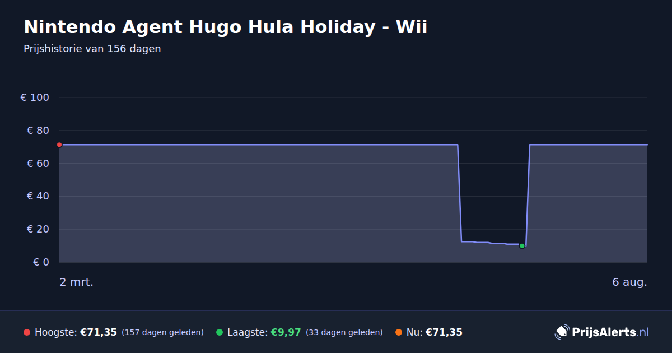
Task: Click the chart title Nintendo Agent Hugo
Action: [225, 27]
